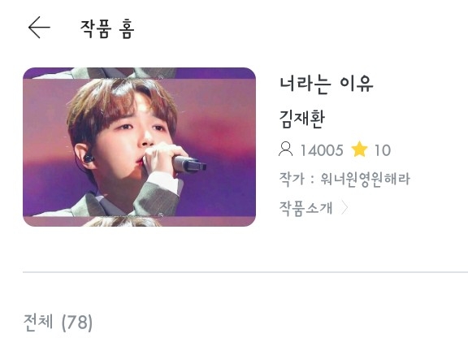
Task: Tap the 작품 홈 header title
Action: pos(107,28)
